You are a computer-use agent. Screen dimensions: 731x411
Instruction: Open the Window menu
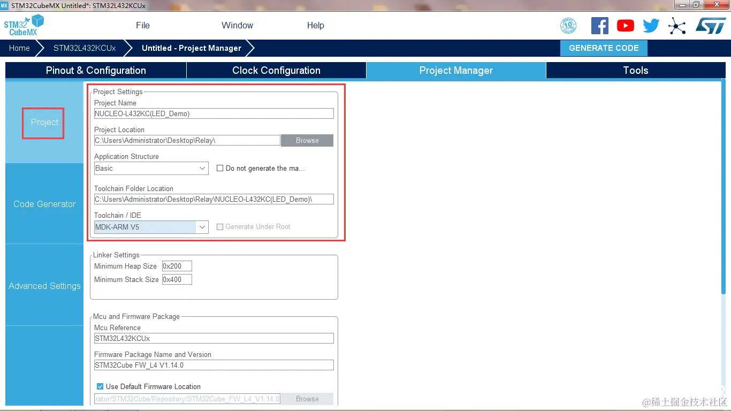click(238, 25)
